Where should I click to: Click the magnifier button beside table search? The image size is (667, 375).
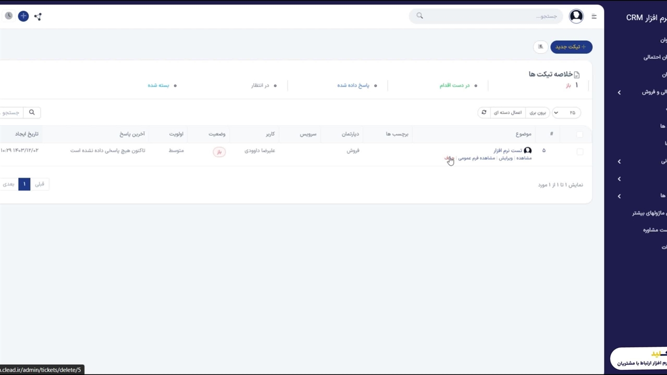(32, 113)
